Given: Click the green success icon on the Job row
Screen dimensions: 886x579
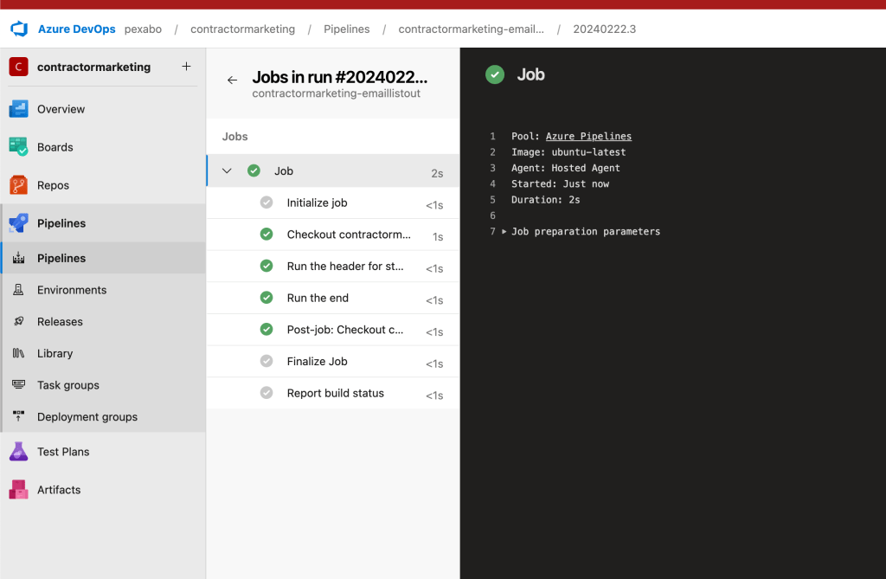Looking at the screenshot, I should point(254,170).
